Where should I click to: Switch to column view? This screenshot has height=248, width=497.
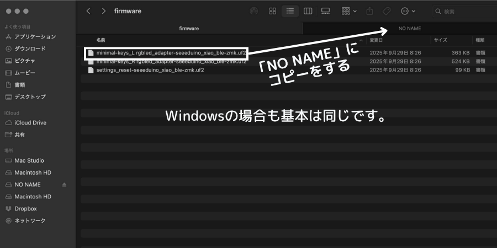tap(308, 11)
